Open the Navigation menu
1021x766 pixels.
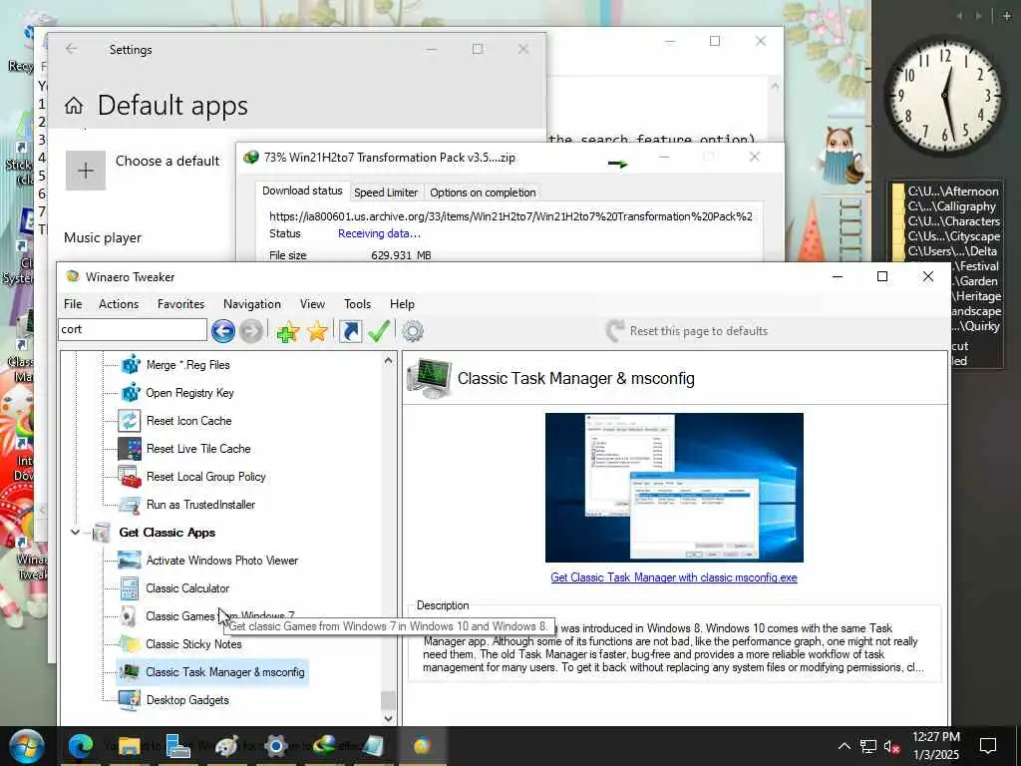[252, 304]
